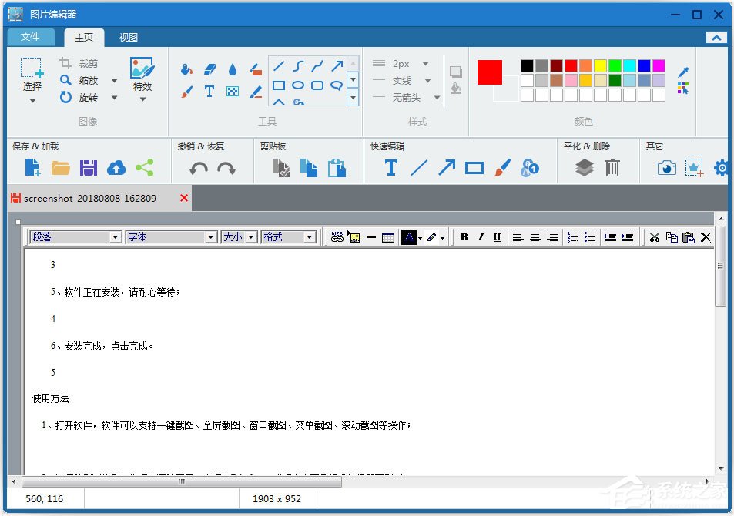The width and height of the screenshot is (734, 516).
Task: Toggle align right in captured editor
Action: click(x=552, y=237)
